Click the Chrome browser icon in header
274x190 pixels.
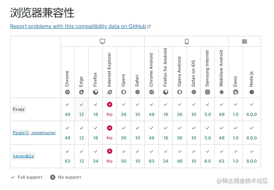click(x=67, y=92)
